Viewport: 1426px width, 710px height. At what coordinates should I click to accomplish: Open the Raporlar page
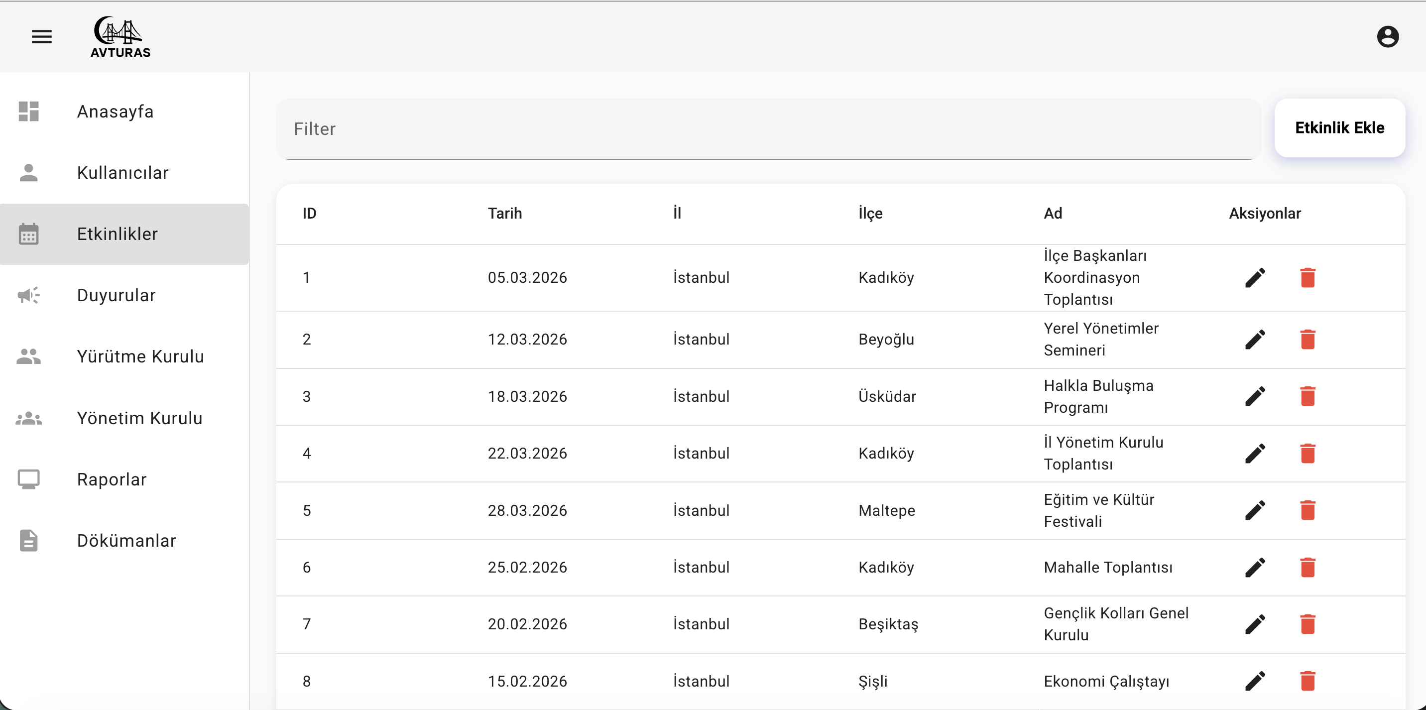click(x=112, y=479)
